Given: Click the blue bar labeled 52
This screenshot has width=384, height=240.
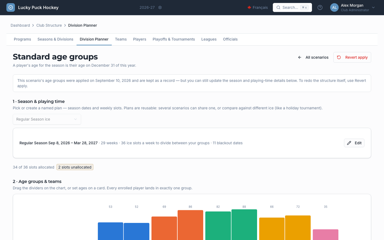Looking at the screenshot, I should [x=136, y=231].
